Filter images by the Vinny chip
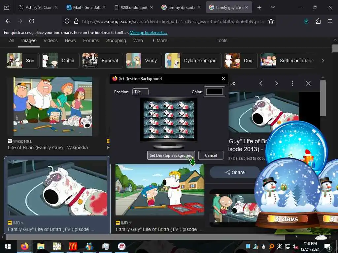Image resolution: width=338 pixels, height=253 pixels. [144, 61]
